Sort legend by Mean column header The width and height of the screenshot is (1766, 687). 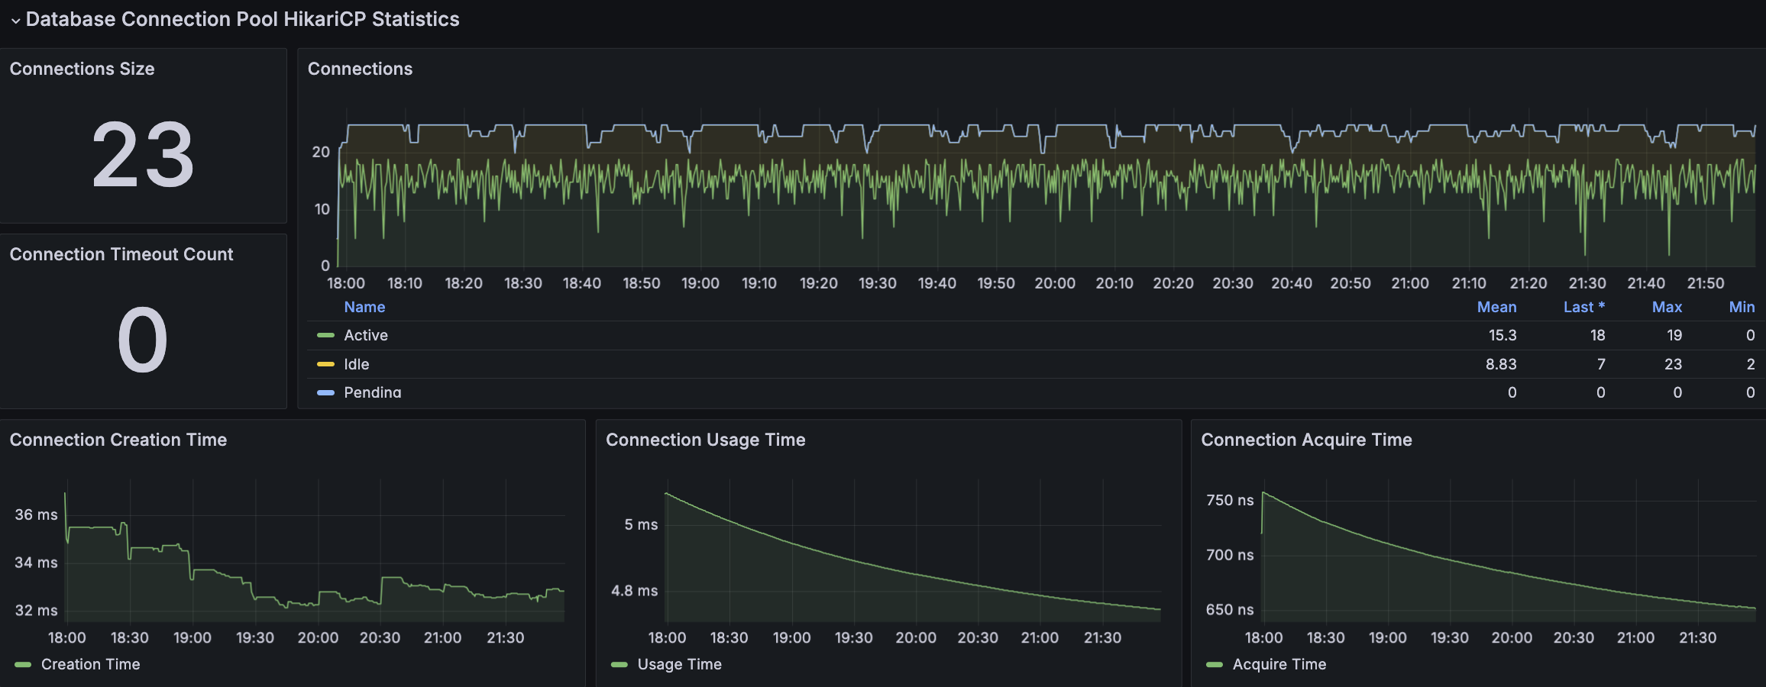point(1496,307)
